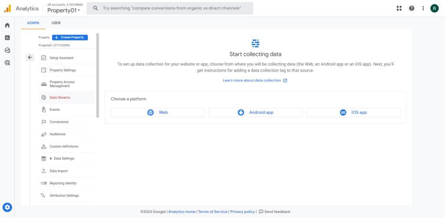This screenshot has height=218, width=445.
Task: Click the Events hand-tap icon
Action: click(44, 109)
